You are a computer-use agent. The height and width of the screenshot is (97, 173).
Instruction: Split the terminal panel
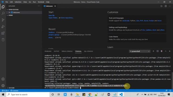158,51
